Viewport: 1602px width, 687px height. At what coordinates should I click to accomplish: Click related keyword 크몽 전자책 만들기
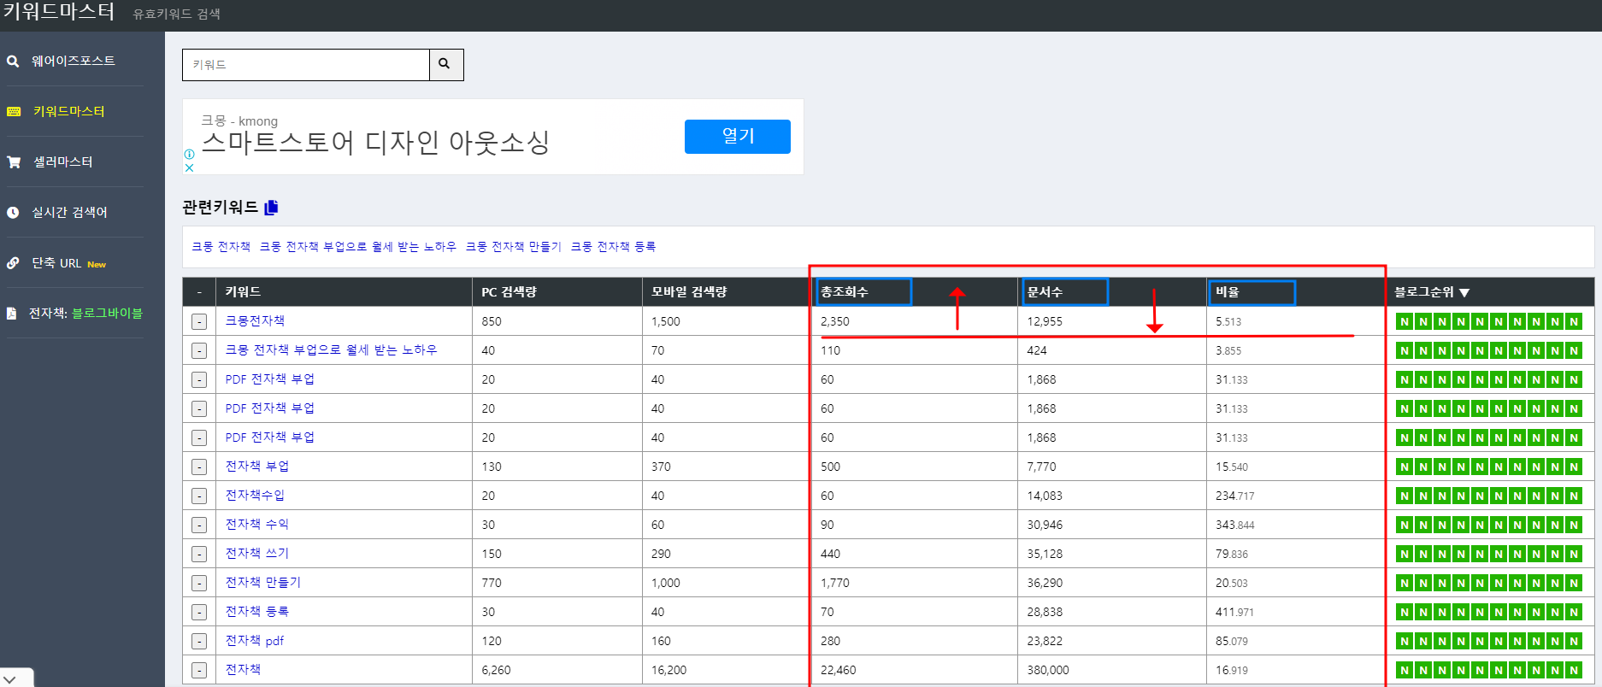[x=514, y=247]
